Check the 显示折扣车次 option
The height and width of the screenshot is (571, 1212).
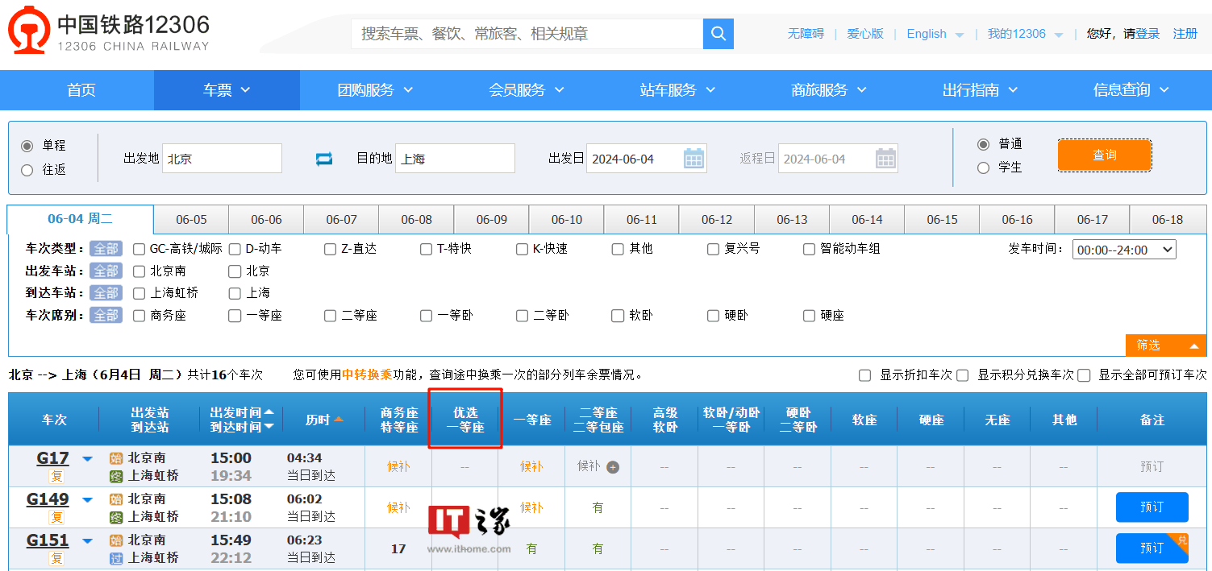864,374
